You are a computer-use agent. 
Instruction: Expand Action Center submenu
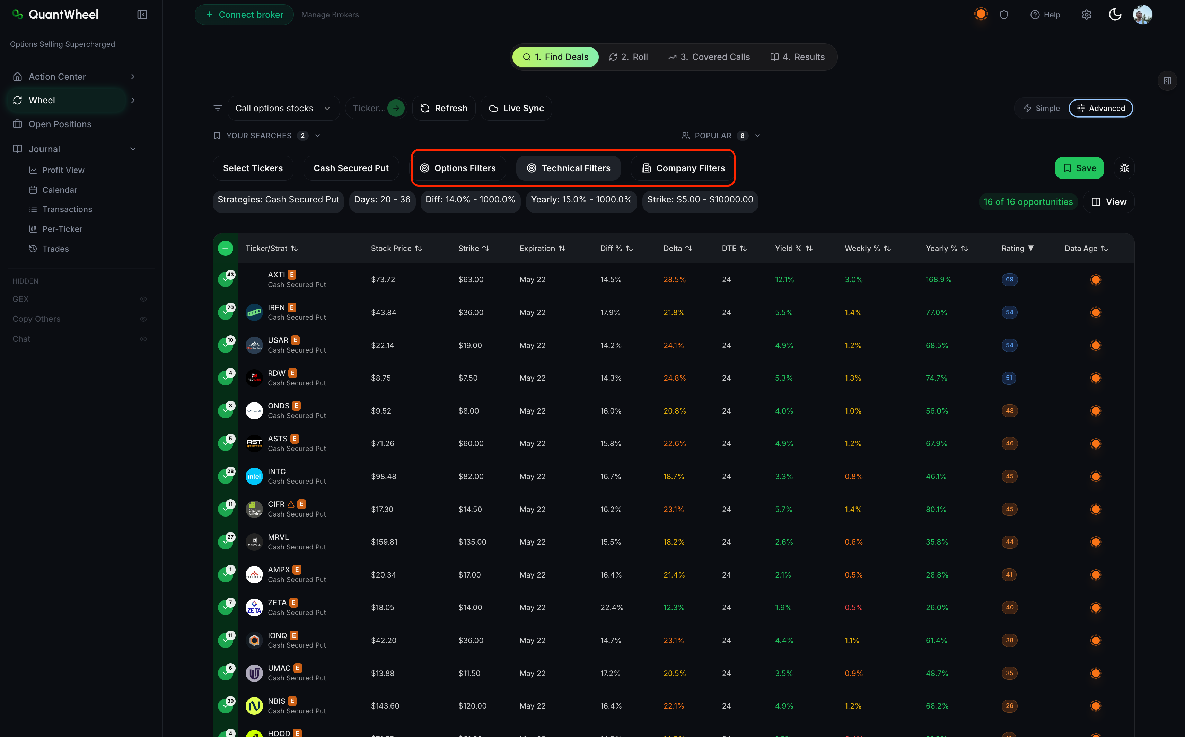point(133,77)
